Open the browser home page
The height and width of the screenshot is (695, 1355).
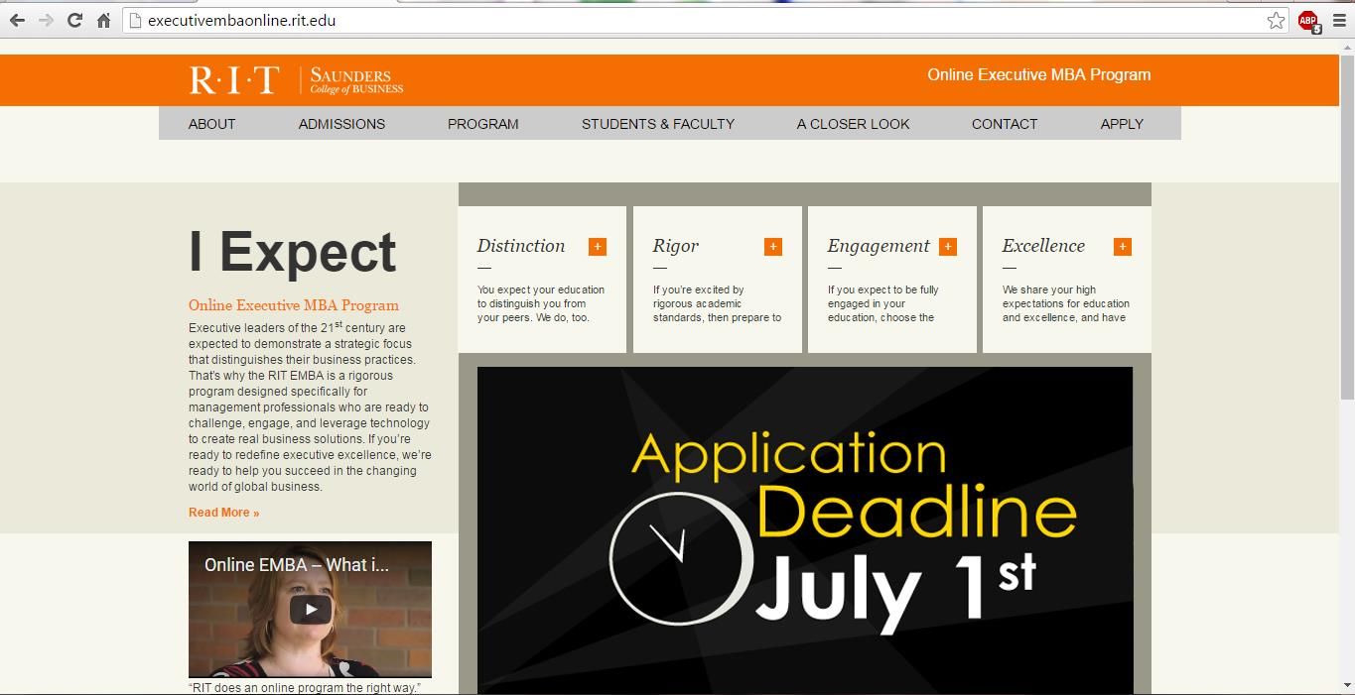click(102, 20)
